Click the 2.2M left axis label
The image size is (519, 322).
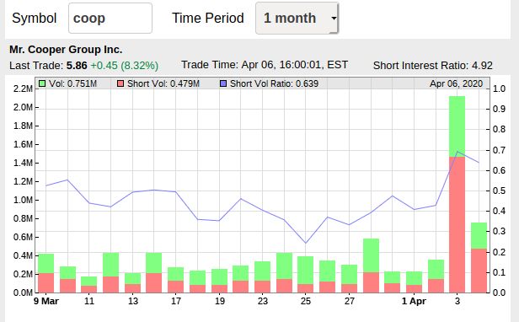pyautogui.click(x=24, y=89)
